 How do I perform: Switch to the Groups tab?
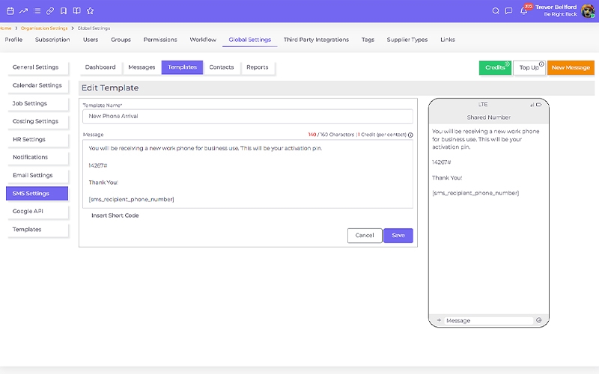[121, 40]
